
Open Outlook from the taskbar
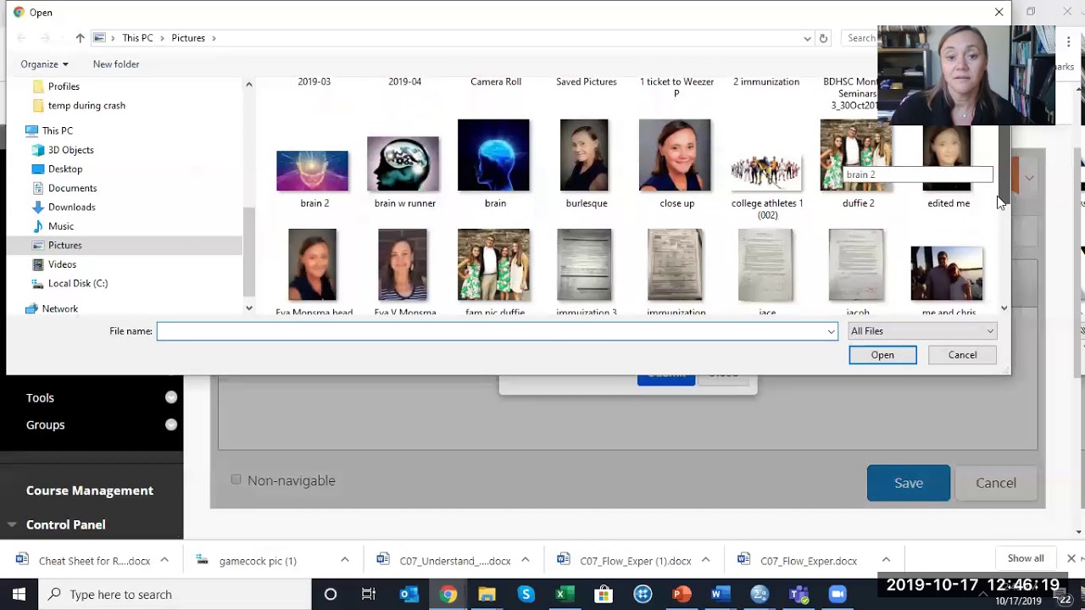pyautogui.click(x=409, y=595)
